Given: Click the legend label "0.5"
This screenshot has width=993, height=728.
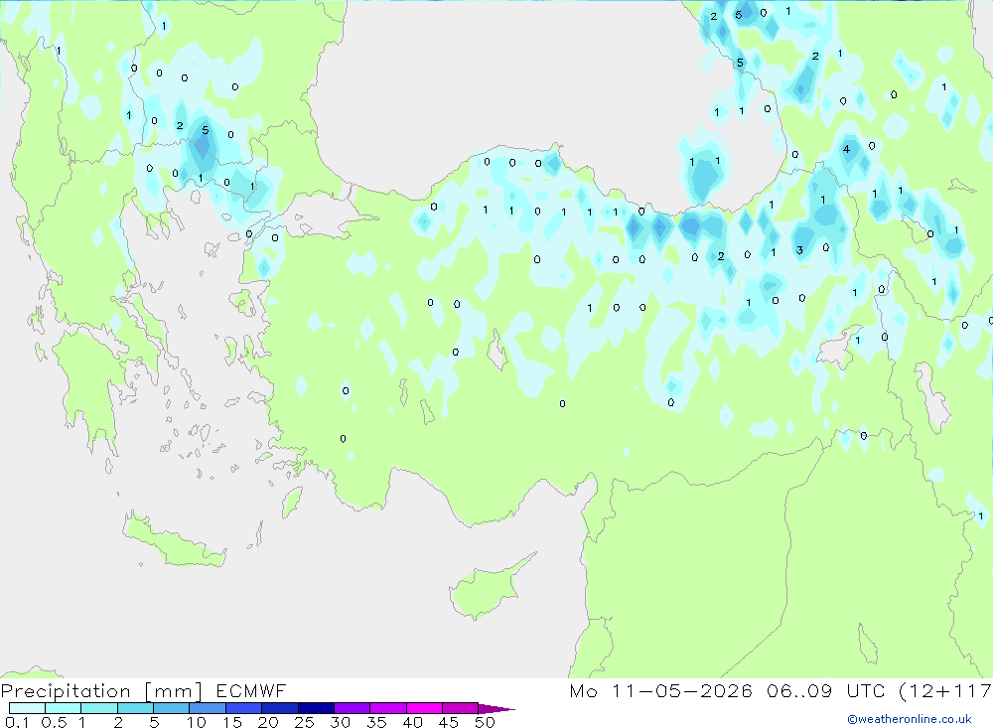Looking at the screenshot, I should coord(54,722).
